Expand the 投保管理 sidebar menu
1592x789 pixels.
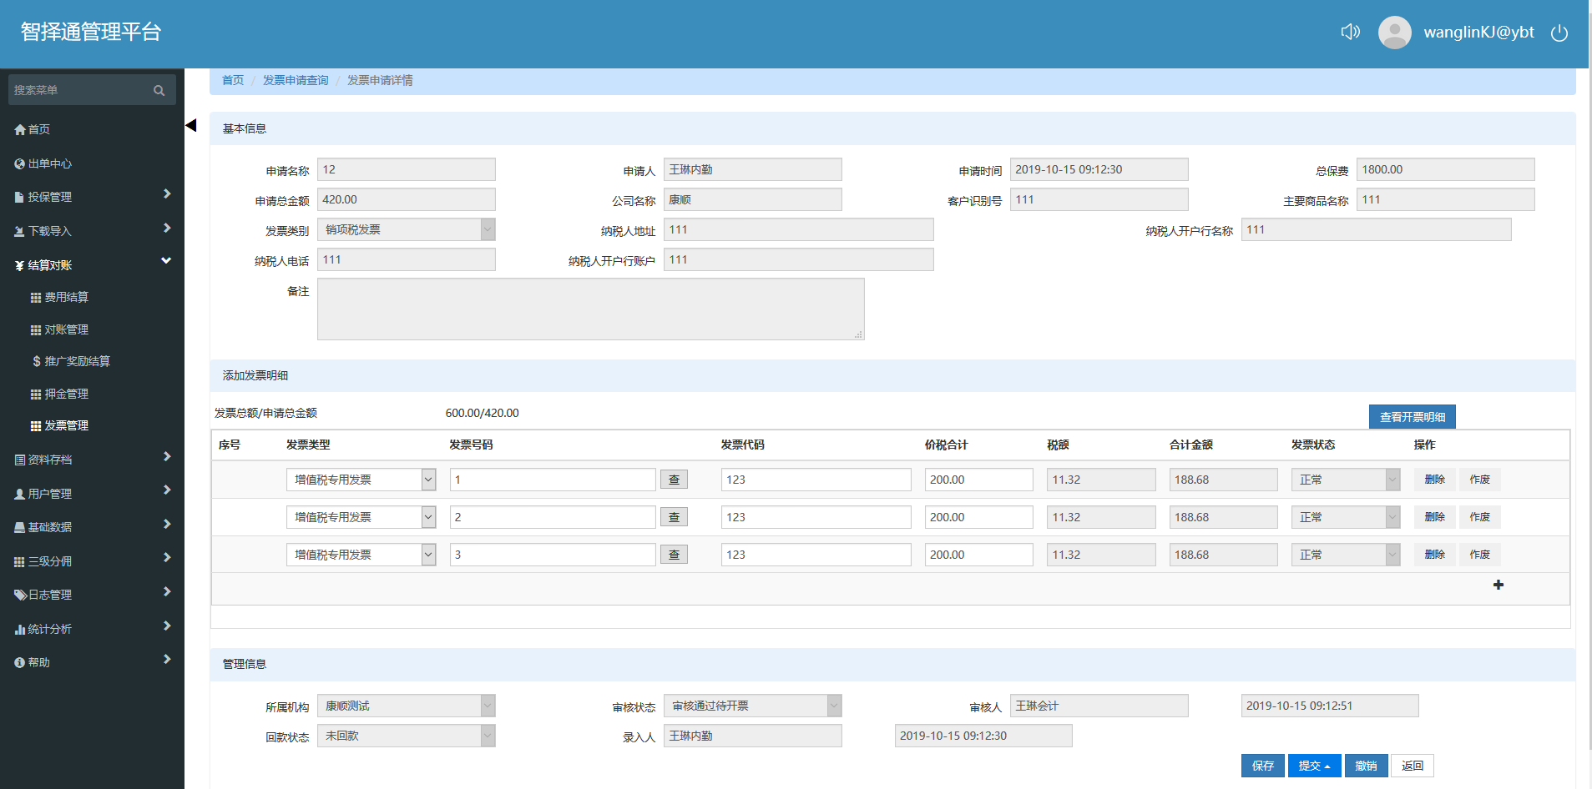click(x=92, y=197)
